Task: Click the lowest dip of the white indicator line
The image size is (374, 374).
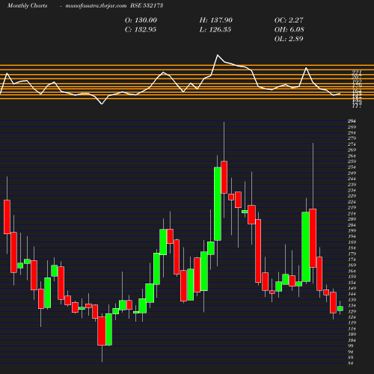Action: pyautogui.click(x=102, y=104)
